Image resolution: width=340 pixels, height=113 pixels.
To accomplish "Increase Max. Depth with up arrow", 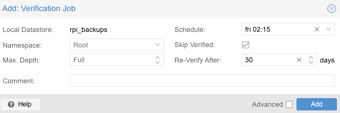I will click(158, 58).
